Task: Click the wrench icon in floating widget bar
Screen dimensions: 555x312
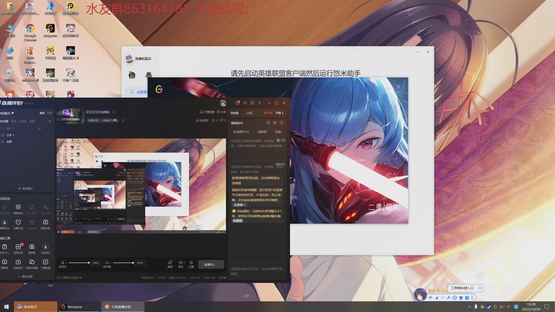Action: pyautogui.click(x=448, y=298)
